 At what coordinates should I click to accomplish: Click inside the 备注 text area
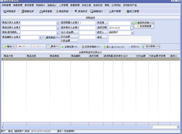[130, 39]
